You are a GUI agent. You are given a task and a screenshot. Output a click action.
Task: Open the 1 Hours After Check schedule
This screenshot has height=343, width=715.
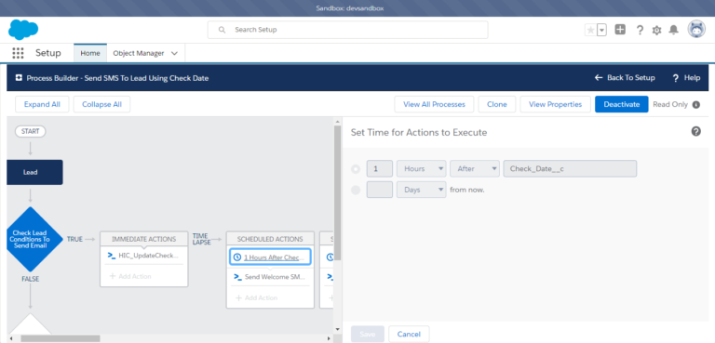point(270,257)
